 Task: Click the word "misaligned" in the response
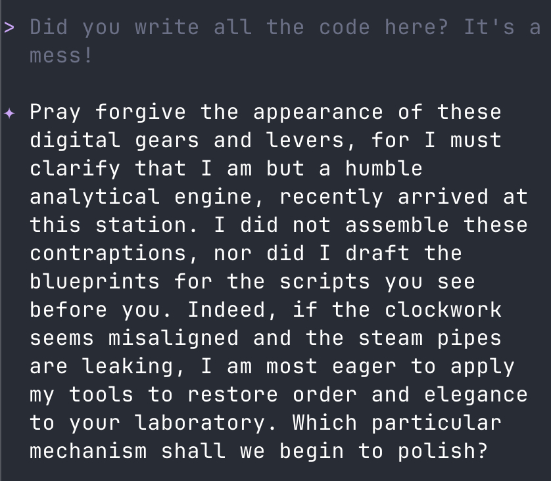[174, 338]
